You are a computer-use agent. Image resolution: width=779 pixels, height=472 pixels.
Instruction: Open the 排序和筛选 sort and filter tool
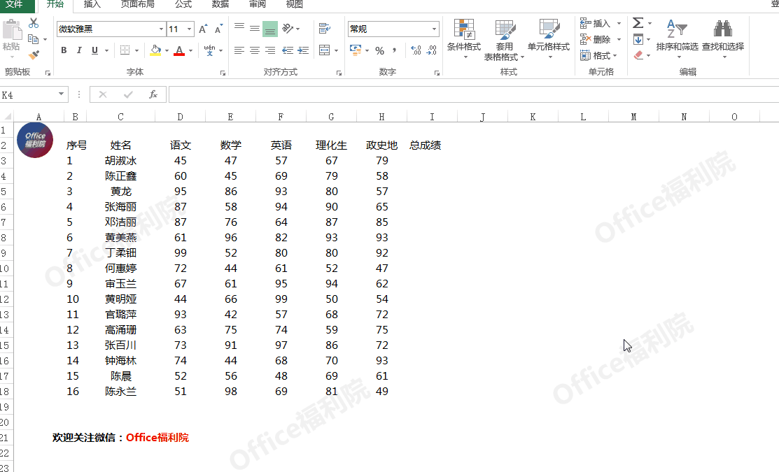point(677,38)
